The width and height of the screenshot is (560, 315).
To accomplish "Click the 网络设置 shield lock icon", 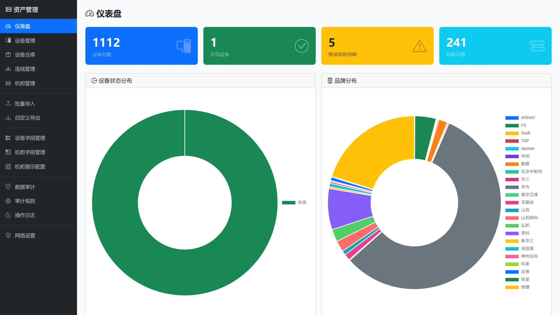I will point(8,235).
